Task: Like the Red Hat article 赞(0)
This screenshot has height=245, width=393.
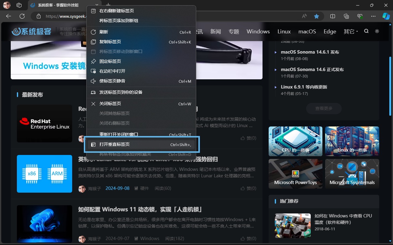Action: [248, 138]
